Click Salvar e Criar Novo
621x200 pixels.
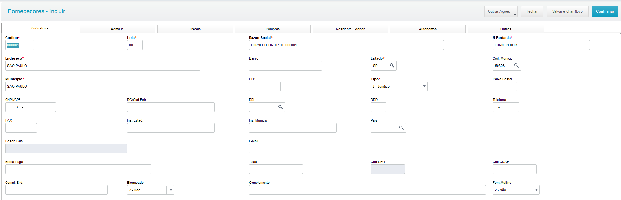567,11
